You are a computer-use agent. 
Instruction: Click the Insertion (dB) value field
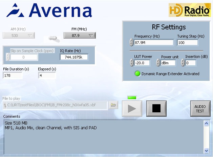(x=191, y=63)
